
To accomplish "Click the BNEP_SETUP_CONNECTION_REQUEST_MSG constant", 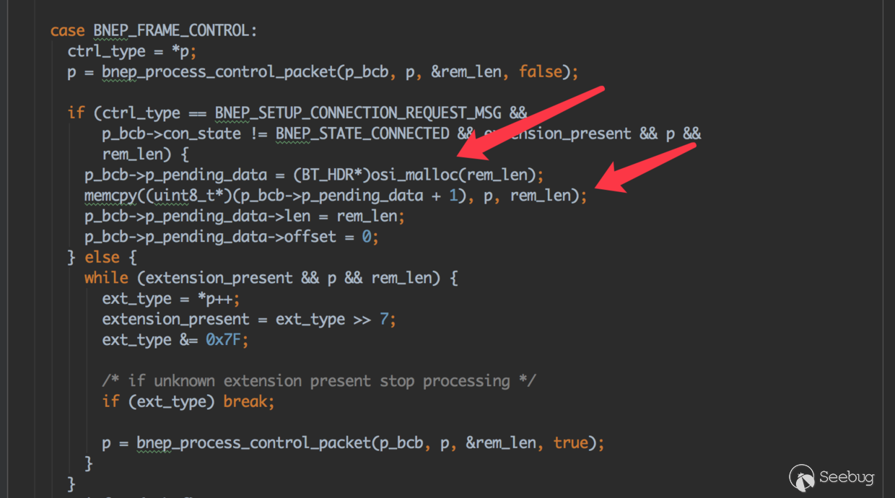I will (362, 113).
